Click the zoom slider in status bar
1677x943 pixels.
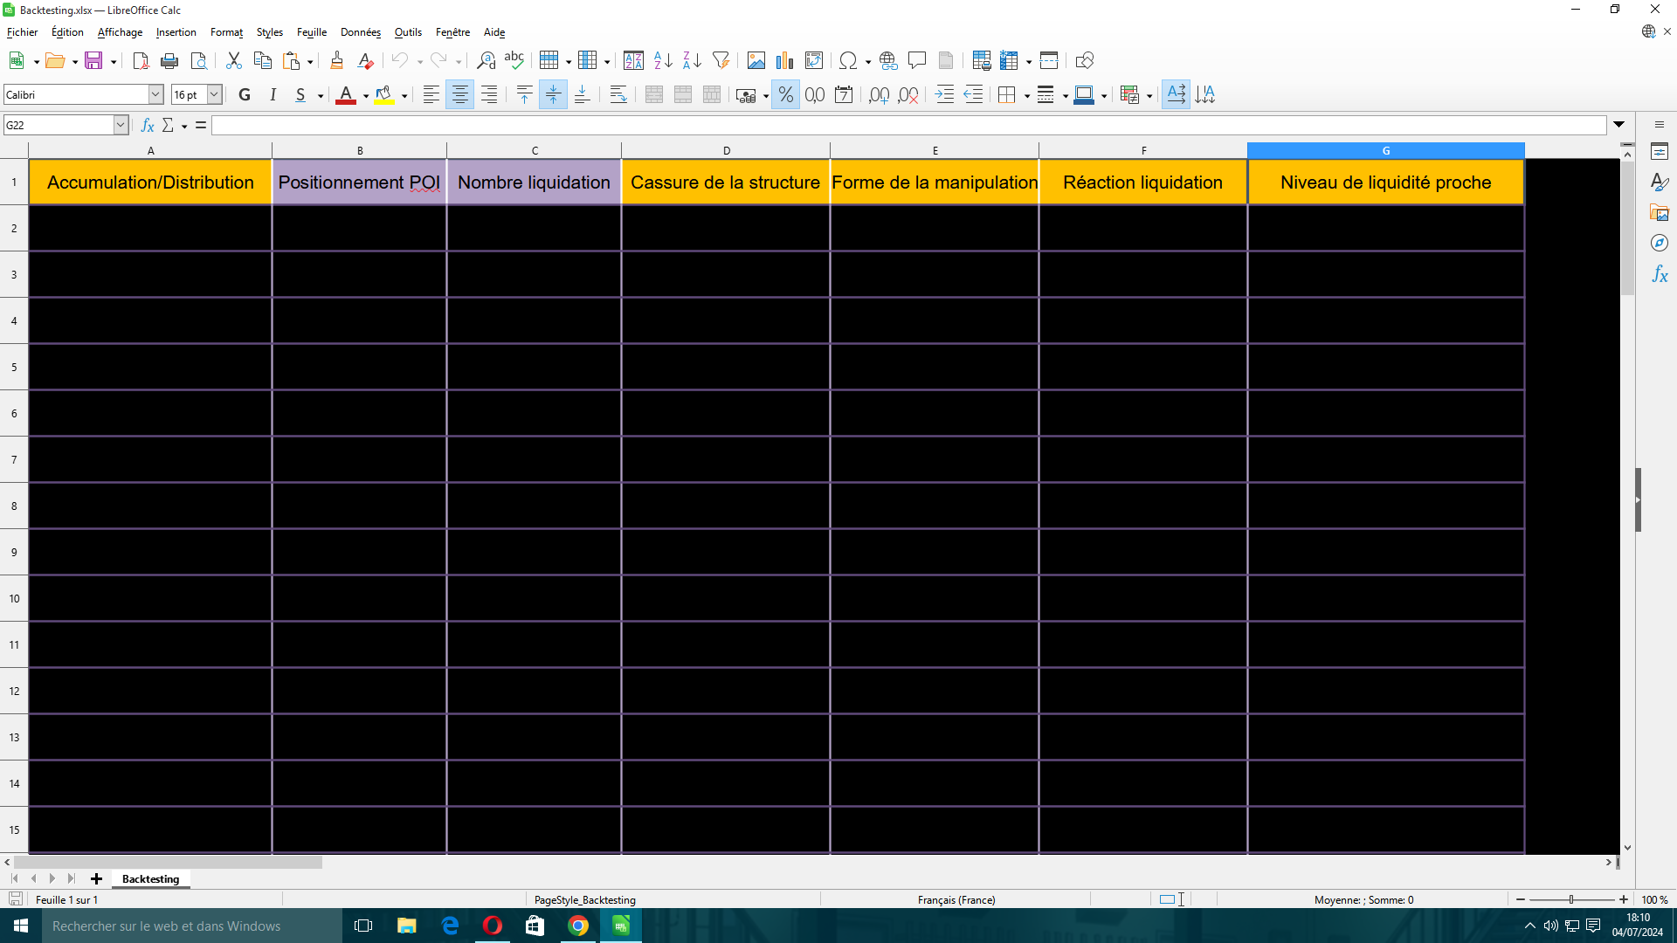pos(1571,899)
